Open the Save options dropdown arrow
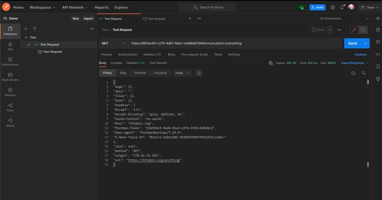The height and width of the screenshot is (200, 382). (330, 30)
